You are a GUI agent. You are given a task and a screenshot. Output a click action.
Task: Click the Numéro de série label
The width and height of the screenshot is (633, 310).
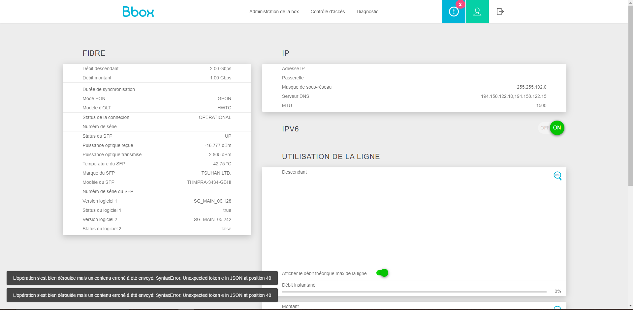click(x=100, y=127)
